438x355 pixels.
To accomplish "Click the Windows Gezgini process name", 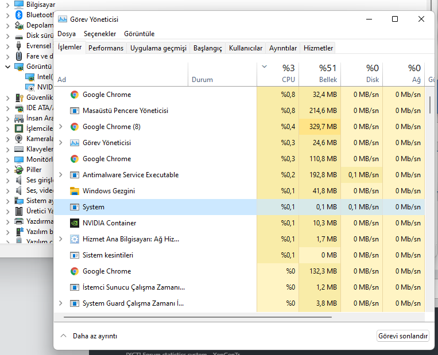I will [108, 191].
